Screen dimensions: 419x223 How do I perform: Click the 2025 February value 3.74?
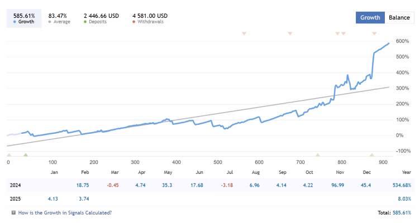pos(84,199)
